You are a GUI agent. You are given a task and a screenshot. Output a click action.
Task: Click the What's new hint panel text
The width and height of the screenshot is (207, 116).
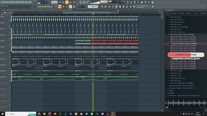point(143,6)
